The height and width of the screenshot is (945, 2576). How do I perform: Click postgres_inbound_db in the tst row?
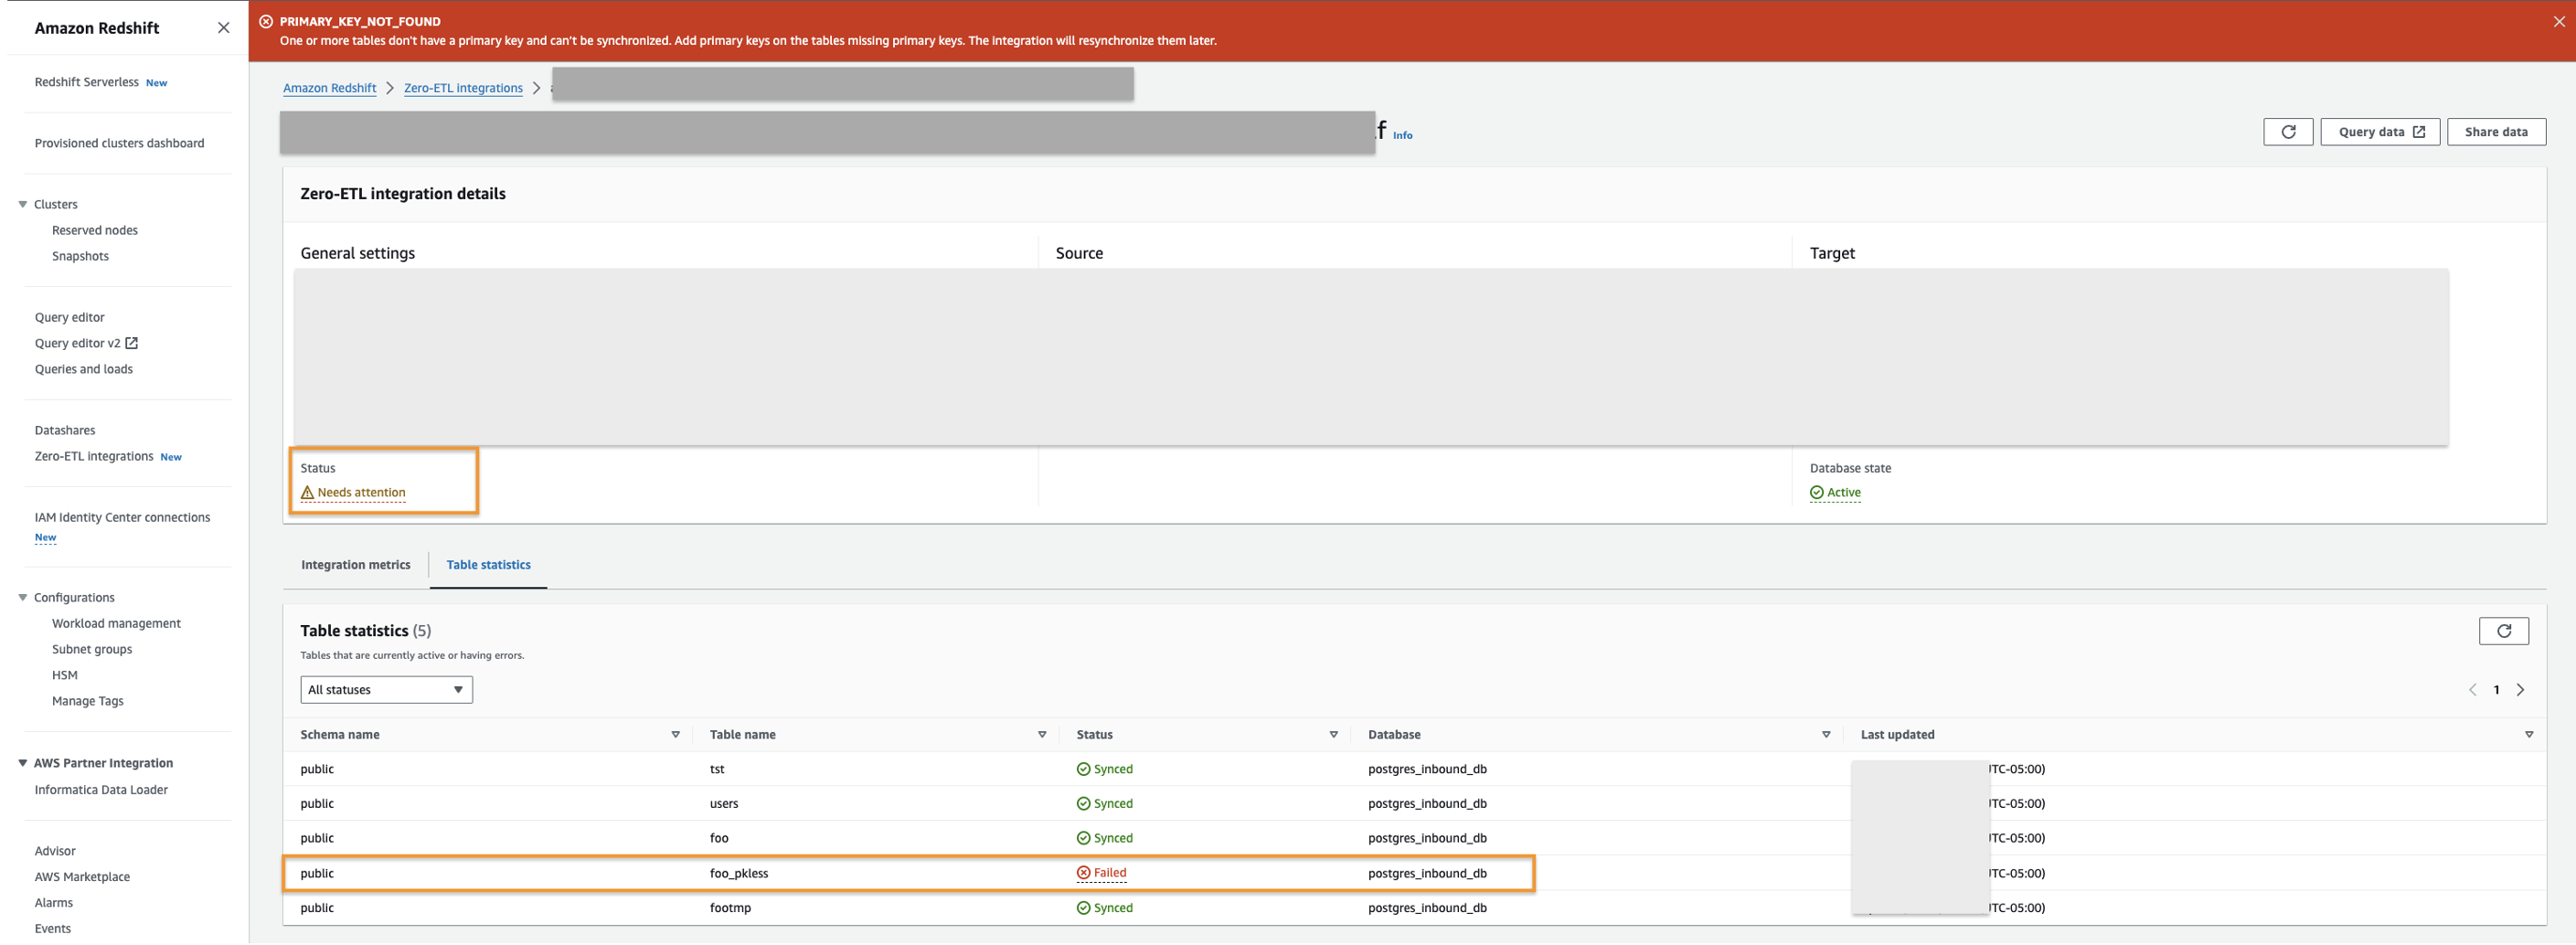pyautogui.click(x=1427, y=769)
